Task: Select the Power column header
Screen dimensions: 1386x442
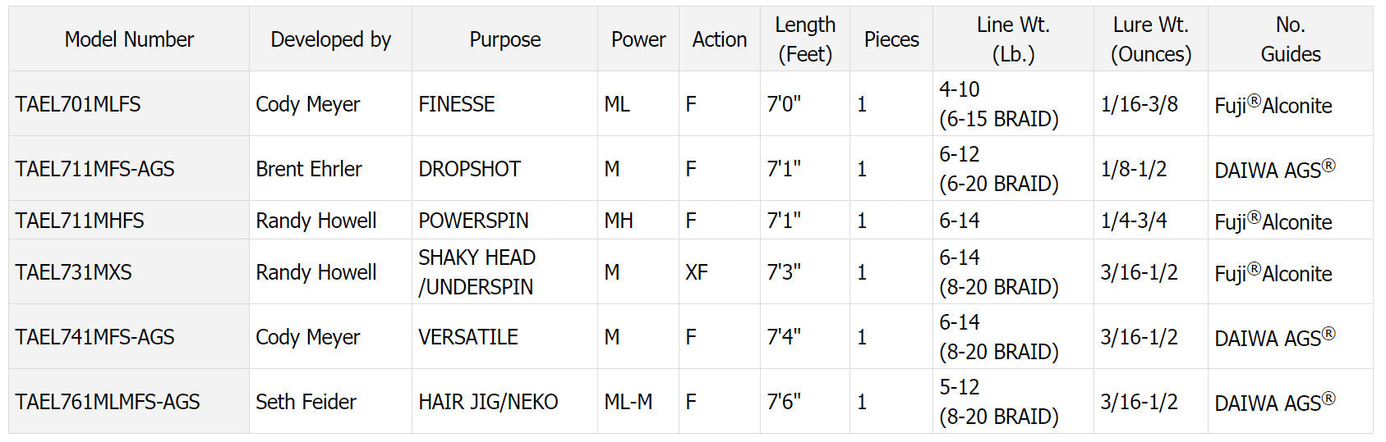Action: point(638,39)
